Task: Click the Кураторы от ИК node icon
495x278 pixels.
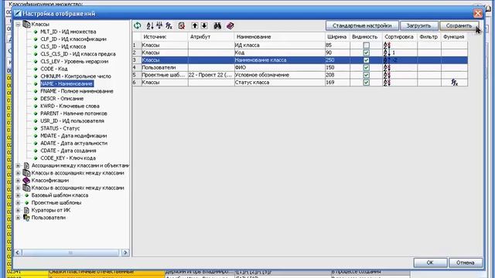Action: pyautogui.click(x=27, y=210)
